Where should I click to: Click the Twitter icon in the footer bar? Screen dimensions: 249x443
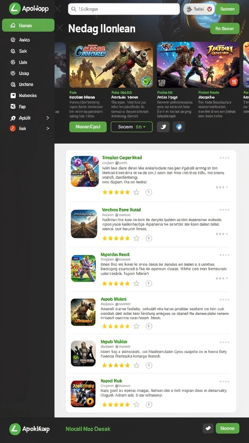(208, 428)
